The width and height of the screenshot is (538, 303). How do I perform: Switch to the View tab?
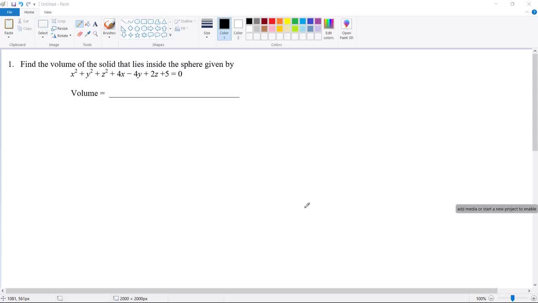coord(48,12)
